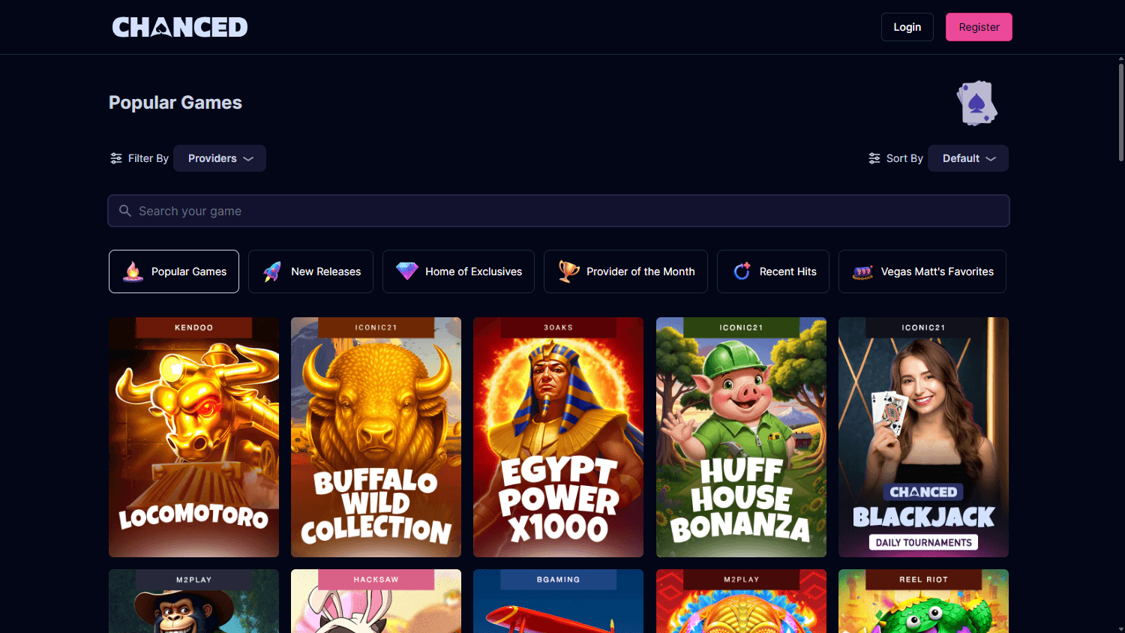
Task: Show Vegas Matt's Favorites tab
Action: 922,271
